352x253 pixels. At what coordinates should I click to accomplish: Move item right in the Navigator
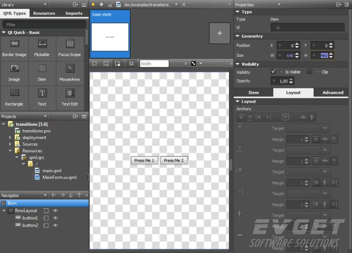pos(62,195)
